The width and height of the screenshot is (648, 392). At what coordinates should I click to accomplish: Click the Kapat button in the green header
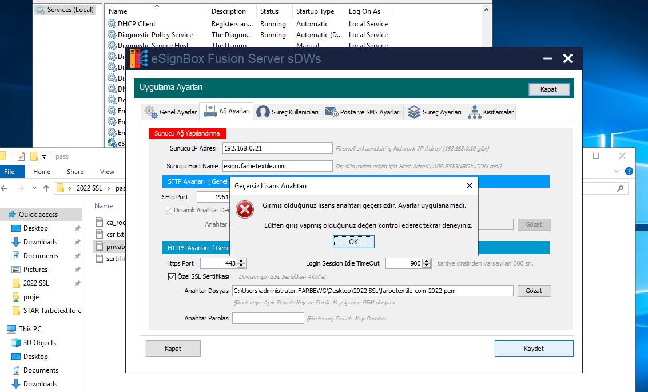pyautogui.click(x=549, y=89)
